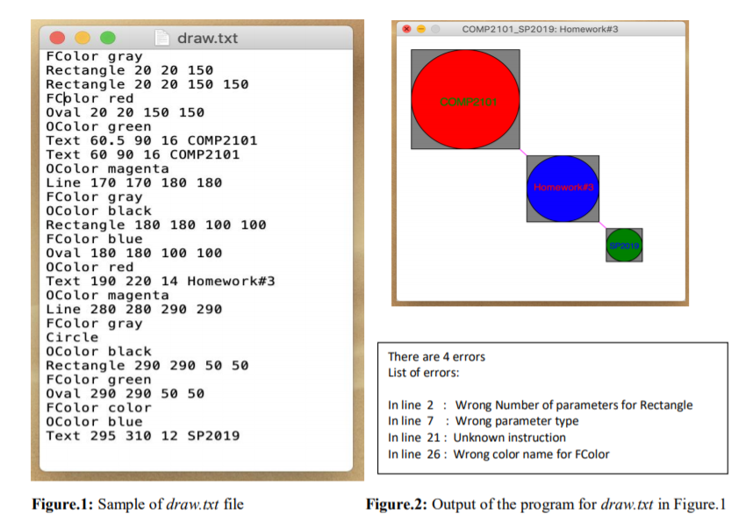Click line 'Oval 180 180 100 100'
Image resolution: width=731 pixels, height=521 pixels.
[133, 253]
